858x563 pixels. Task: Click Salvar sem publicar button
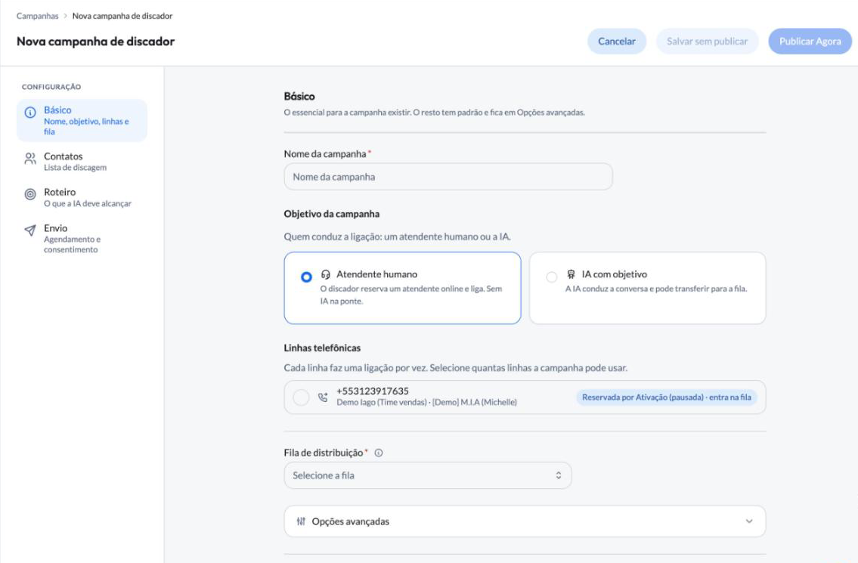(707, 42)
